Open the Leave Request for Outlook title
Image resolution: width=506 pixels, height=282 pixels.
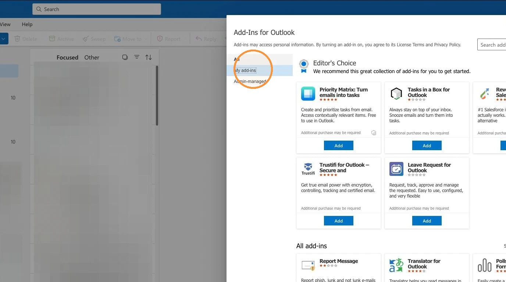tap(429, 167)
